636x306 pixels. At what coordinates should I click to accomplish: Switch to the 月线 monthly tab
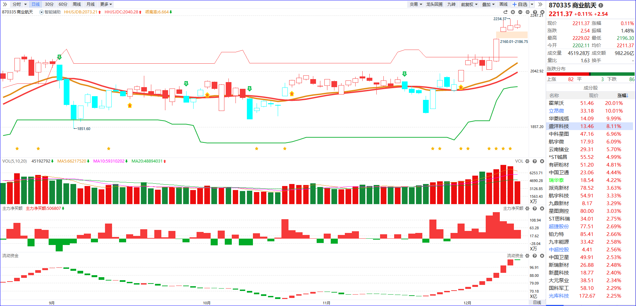(91, 4)
